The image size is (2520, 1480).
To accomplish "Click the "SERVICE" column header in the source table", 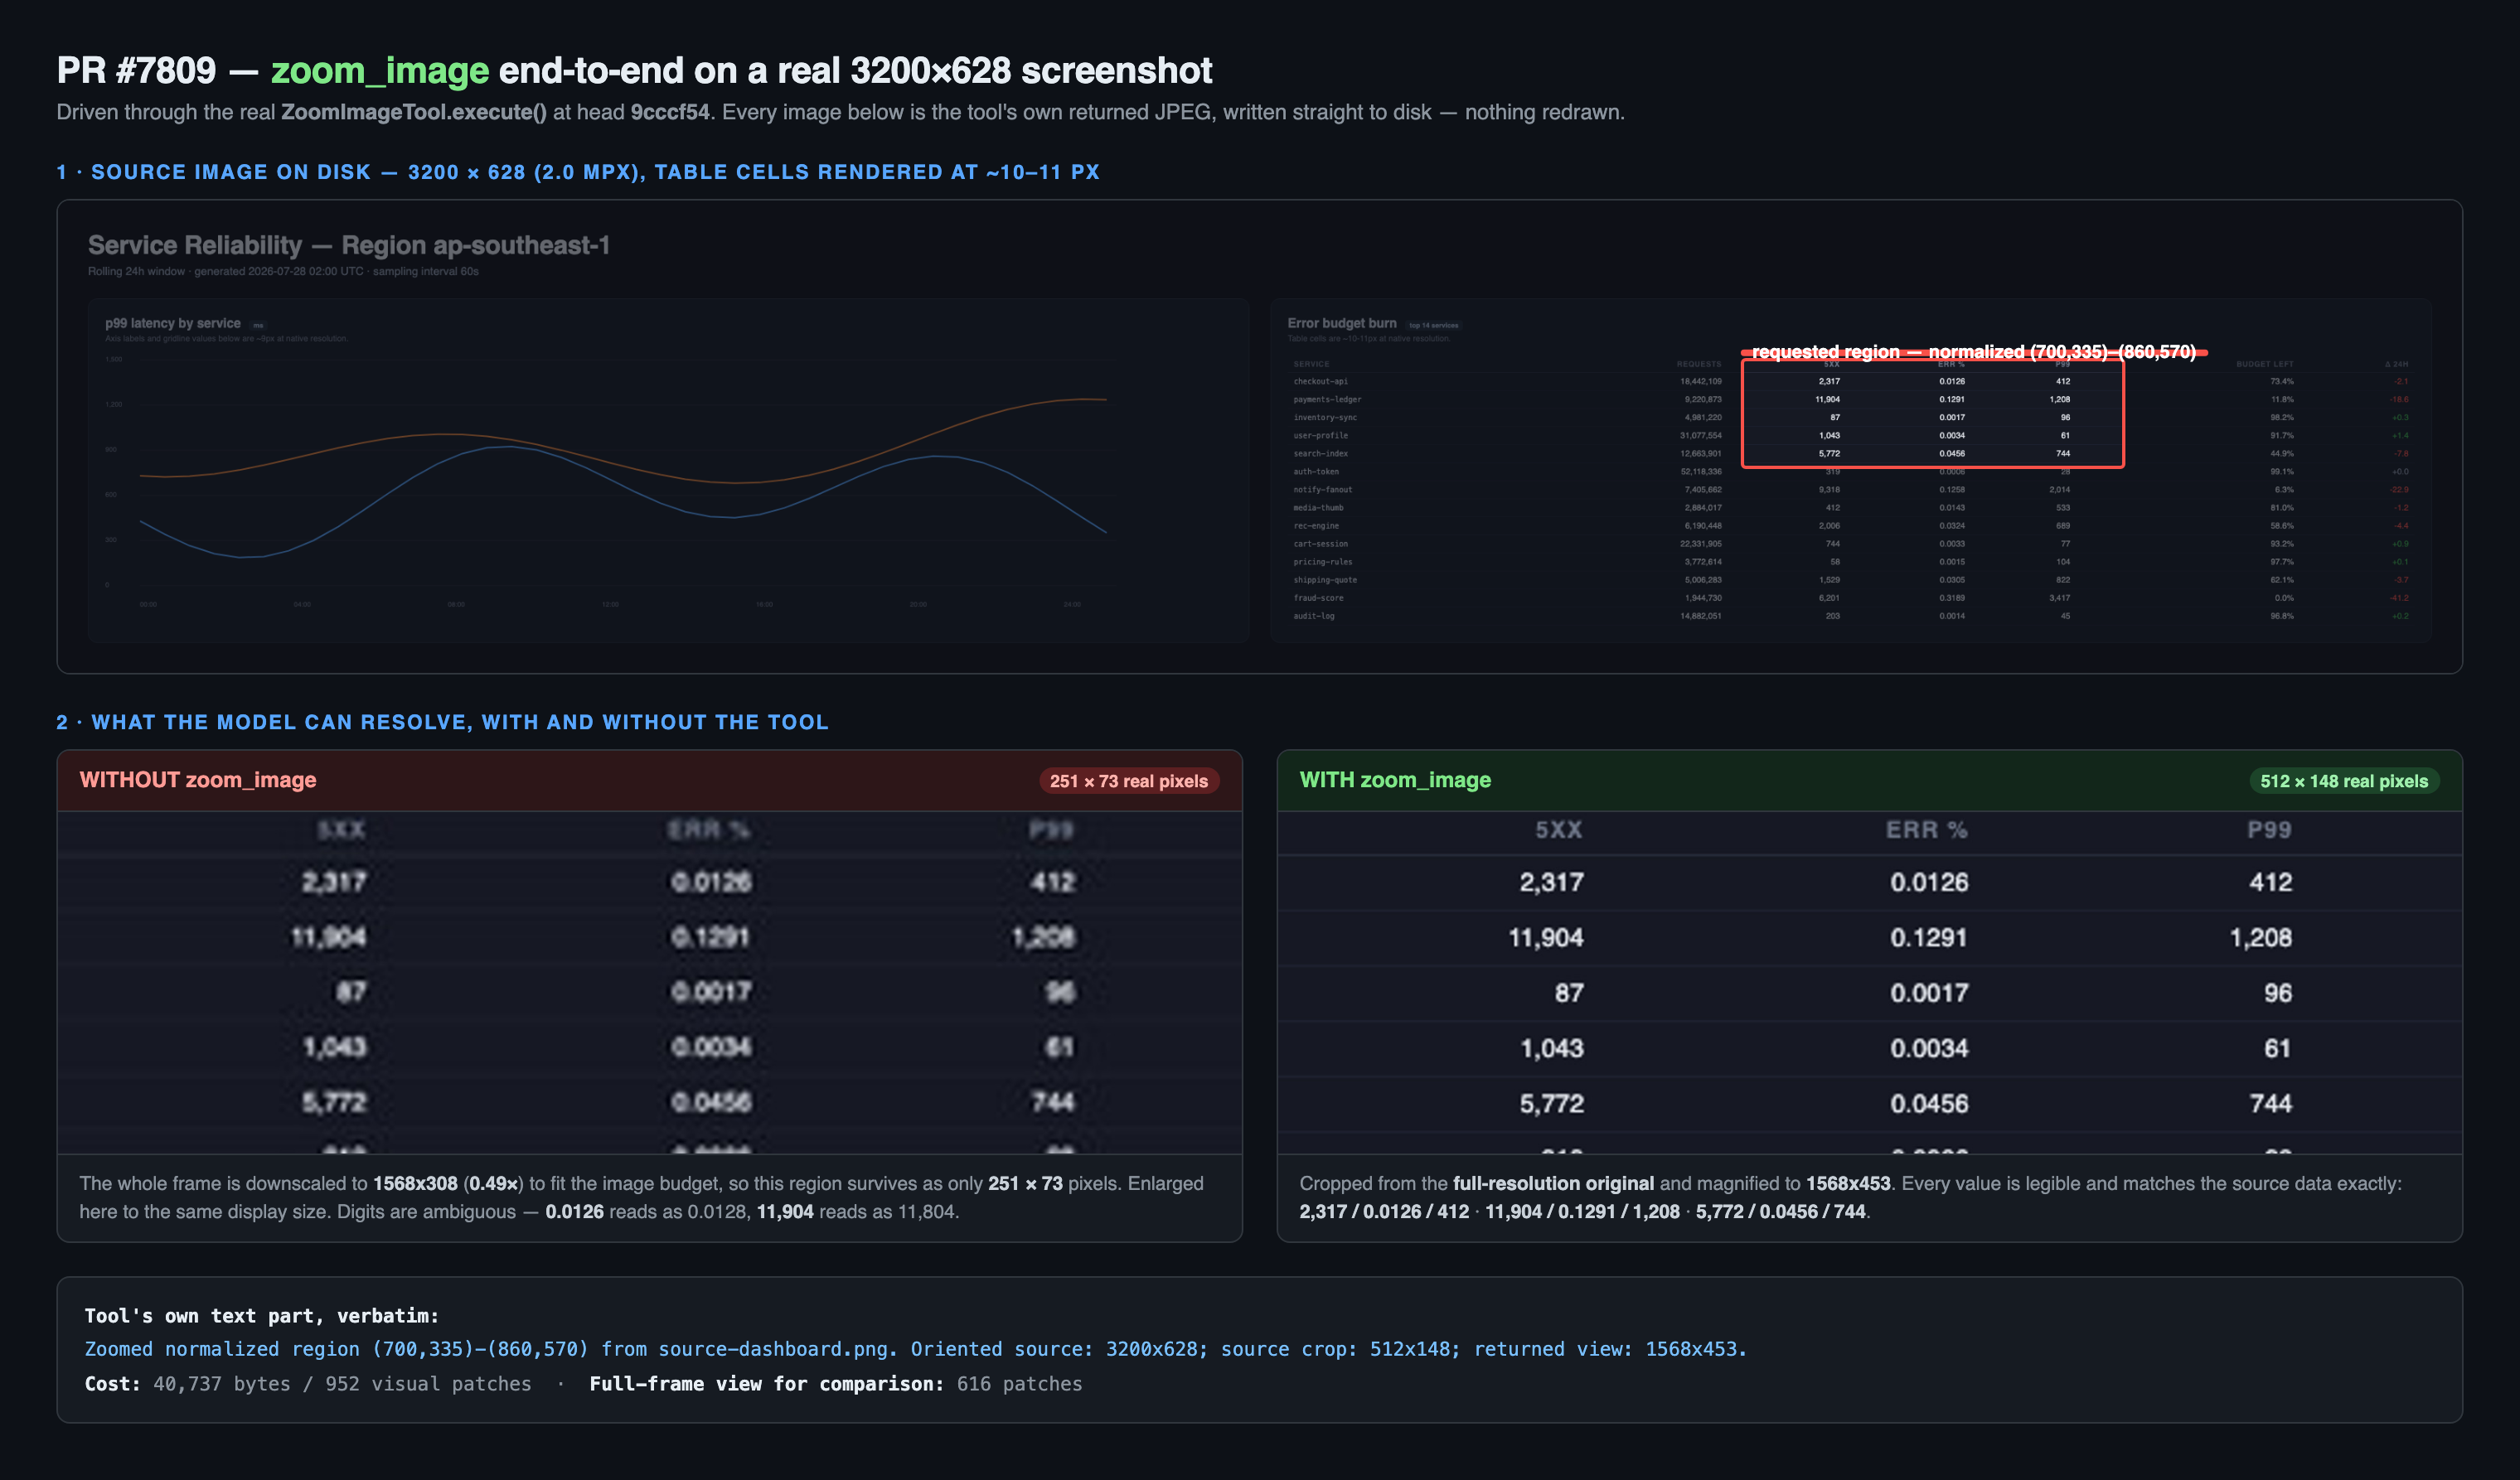I will (1311, 364).
